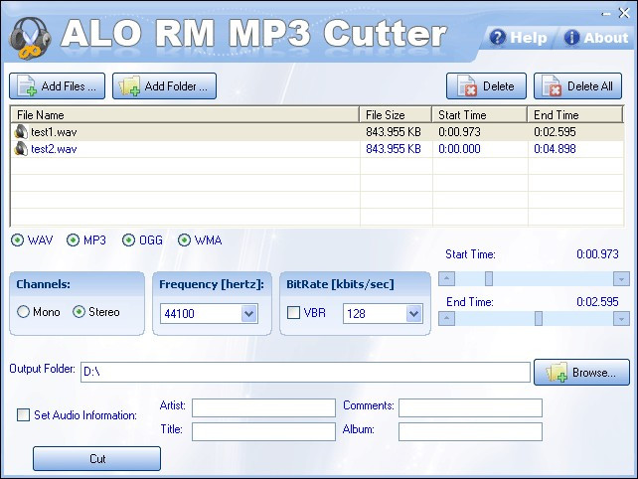638x479 pixels.
Task: Choose WAV output format
Action: point(18,240)
